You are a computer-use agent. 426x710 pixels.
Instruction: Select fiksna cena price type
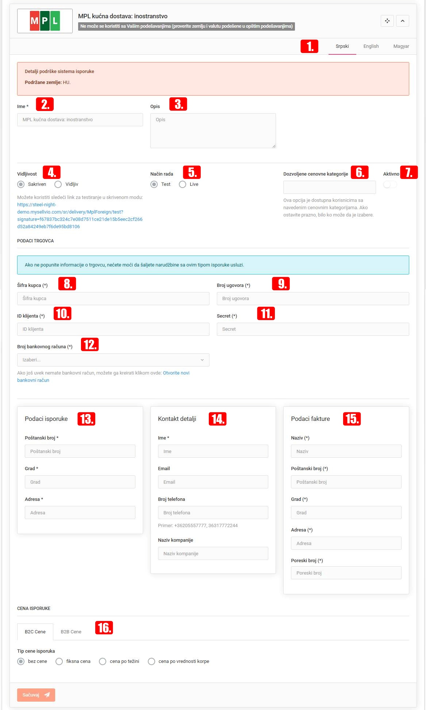click(x=59, y=661)
